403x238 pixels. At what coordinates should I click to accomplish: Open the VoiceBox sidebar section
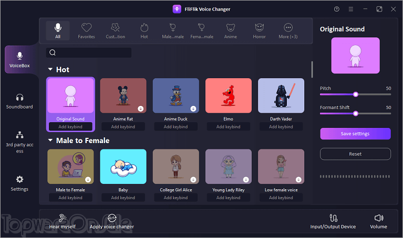pyautogui.click(x=20, y=60)
